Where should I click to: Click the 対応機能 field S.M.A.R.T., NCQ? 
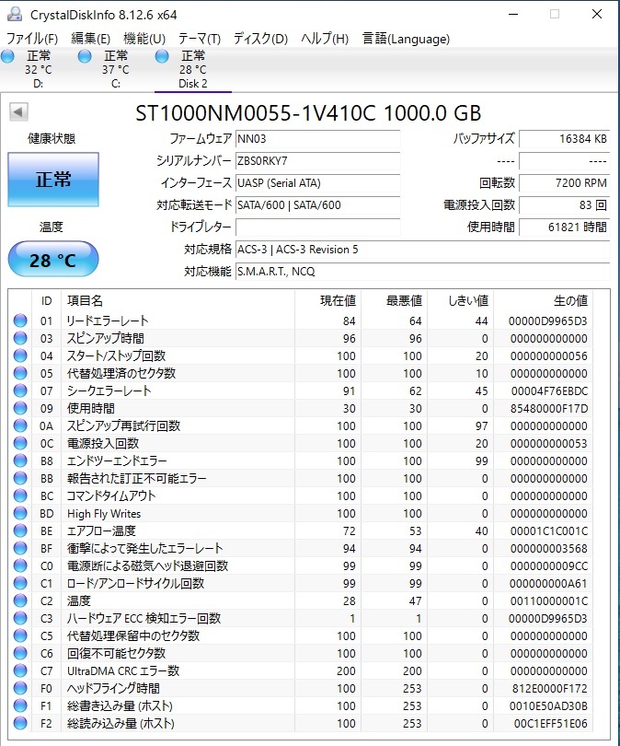coord(422,272)
